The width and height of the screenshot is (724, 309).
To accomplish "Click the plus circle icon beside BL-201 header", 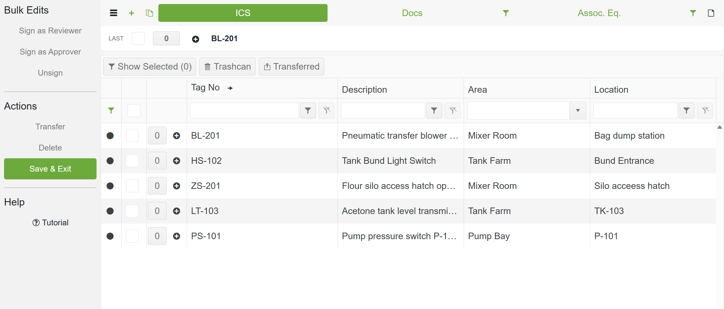I will click(x=196, y=39).
